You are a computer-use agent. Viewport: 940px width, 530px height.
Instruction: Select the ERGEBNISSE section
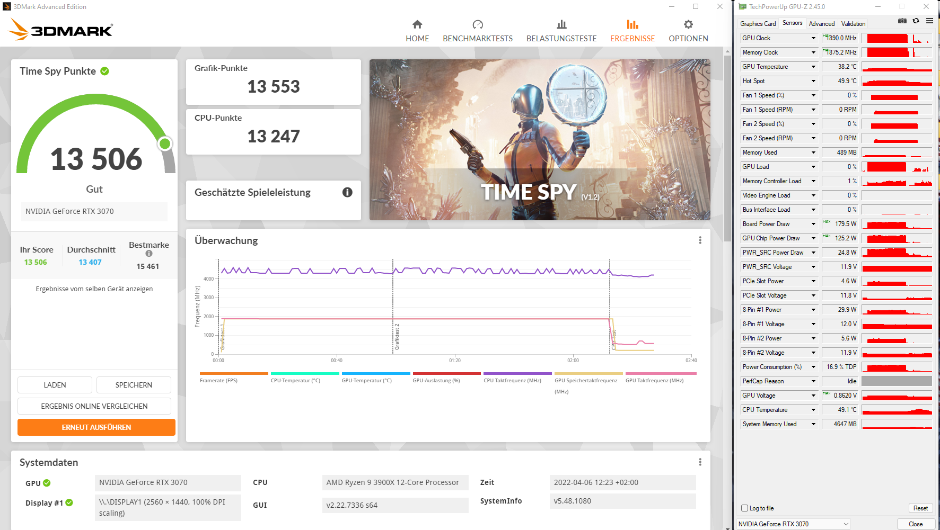pos(632,31)
